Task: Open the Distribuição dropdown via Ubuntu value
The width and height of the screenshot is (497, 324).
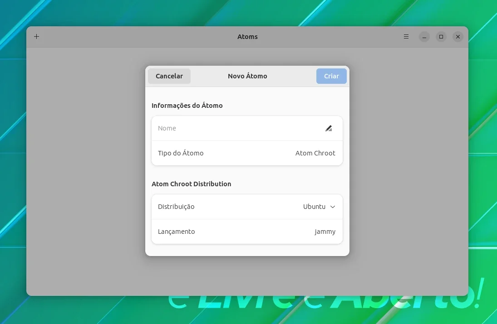Action: [x=314, y=207]
